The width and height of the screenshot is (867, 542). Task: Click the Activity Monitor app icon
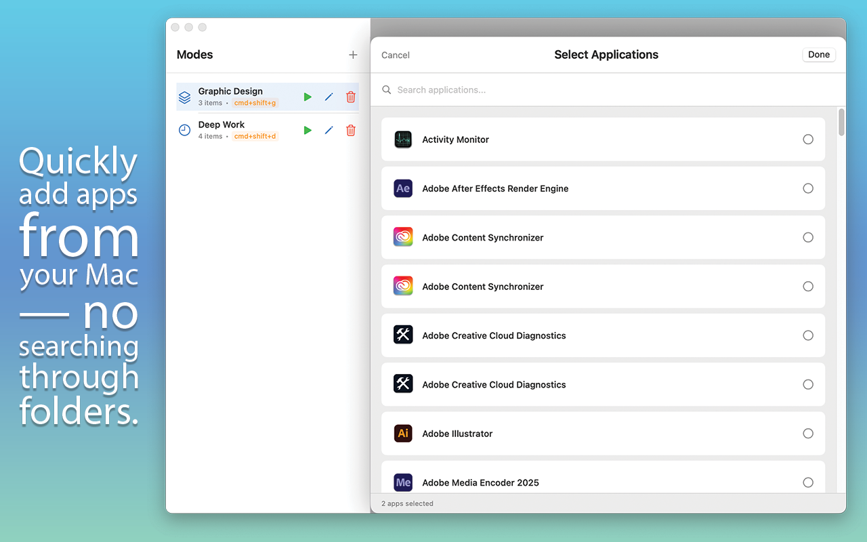coord(403,139)
